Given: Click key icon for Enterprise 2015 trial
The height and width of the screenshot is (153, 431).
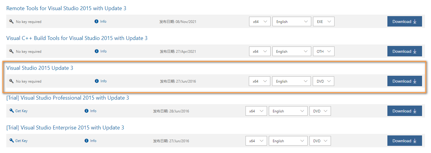Looking at the screenshot, I should pos(12,140).
